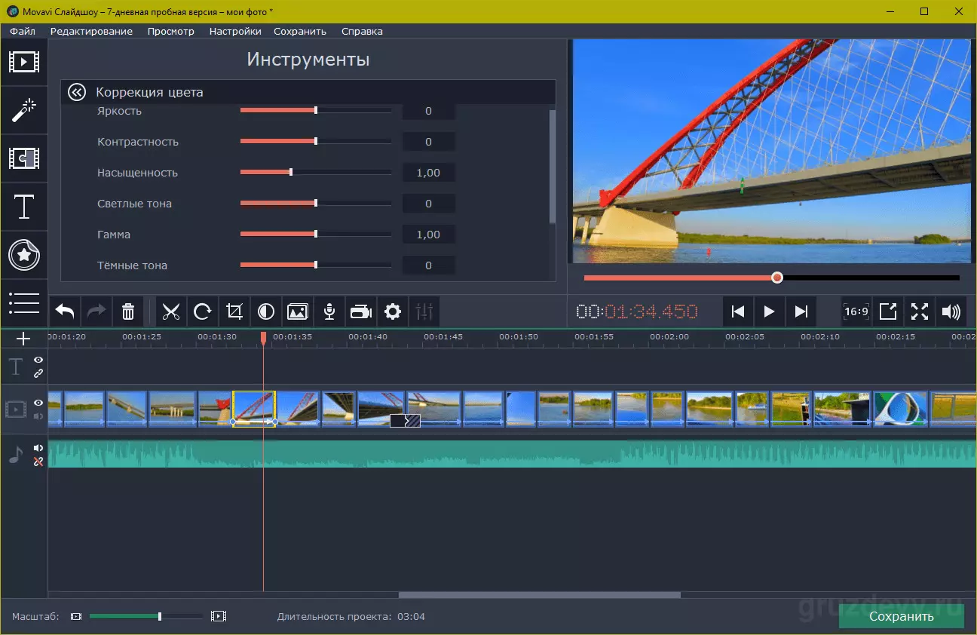Click the green Сохранить button
Image resolution: width=977 pixels, height=635 pixels.
902,616
